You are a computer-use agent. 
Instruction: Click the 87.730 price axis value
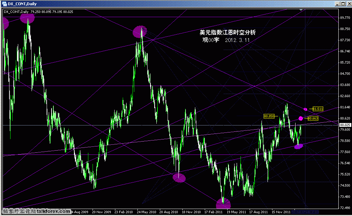(345, 40)
